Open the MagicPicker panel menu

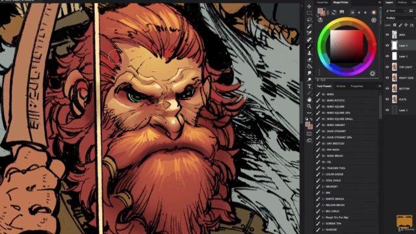pos(380,3)
